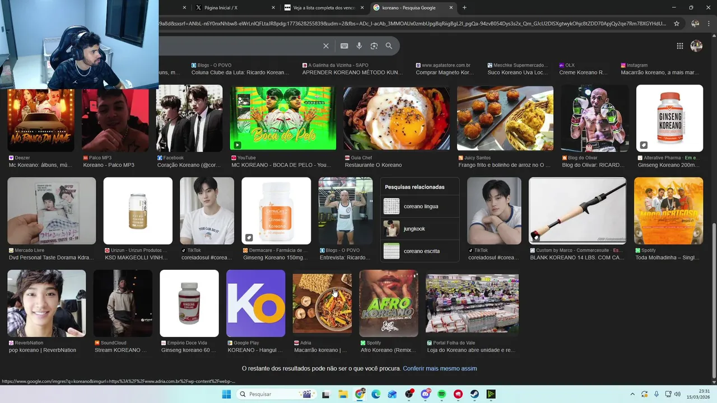Open a new browser tab
This screenshot has width=717, height=403.
464,7
